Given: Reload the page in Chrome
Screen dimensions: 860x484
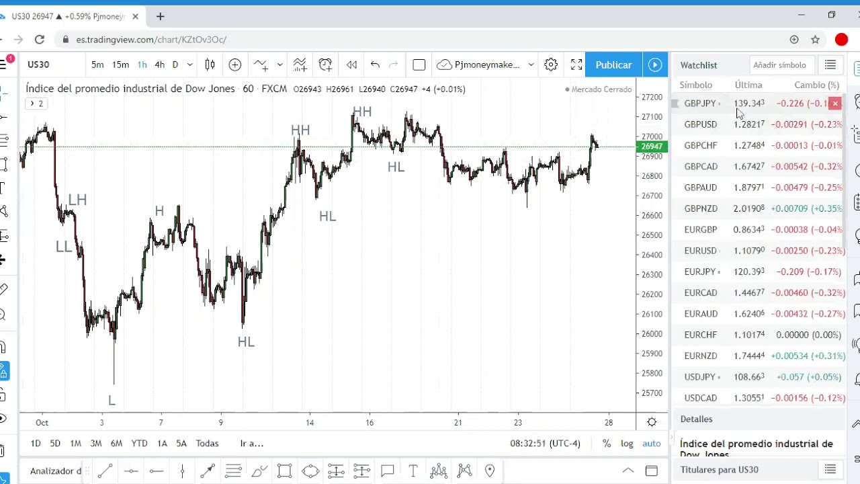Looking at the screenshot, I should 40,40.
